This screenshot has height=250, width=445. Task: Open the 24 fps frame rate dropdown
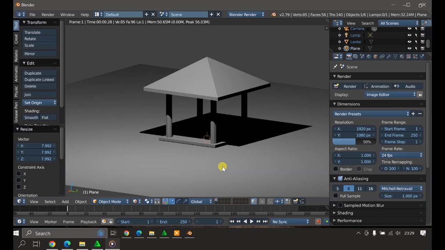click(401, 155)
